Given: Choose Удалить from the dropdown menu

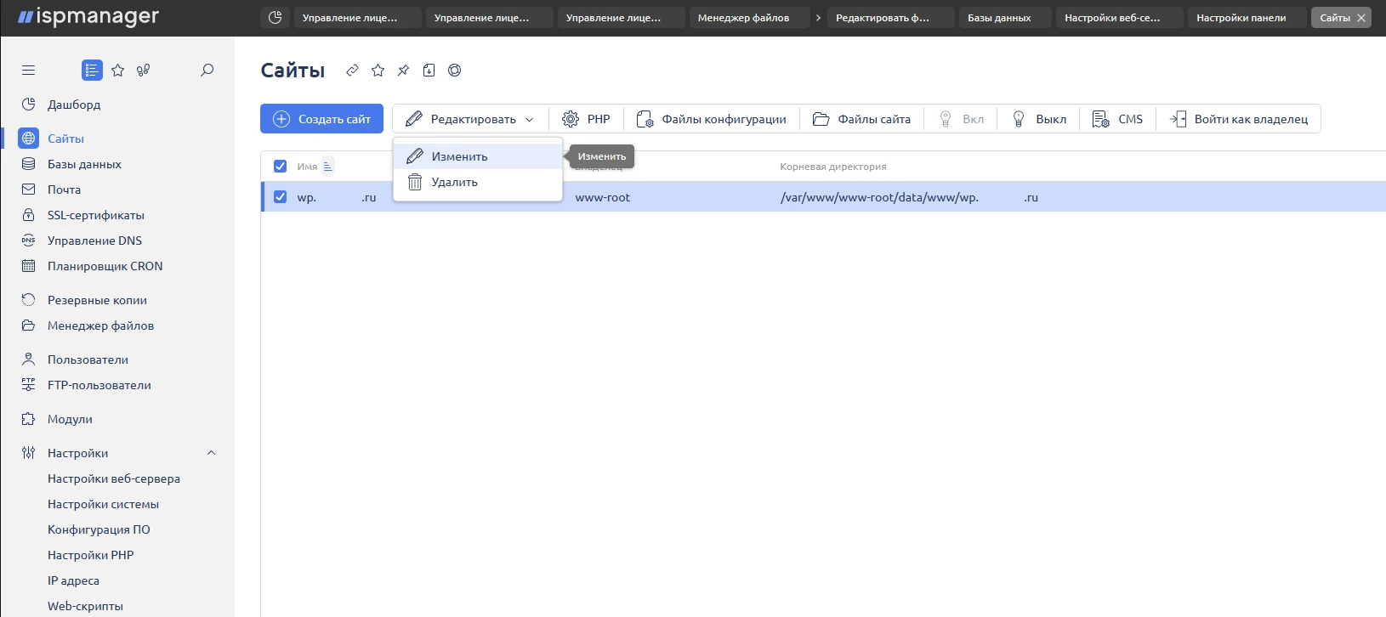Looking at the screenshot, I should tap(454, 182).
